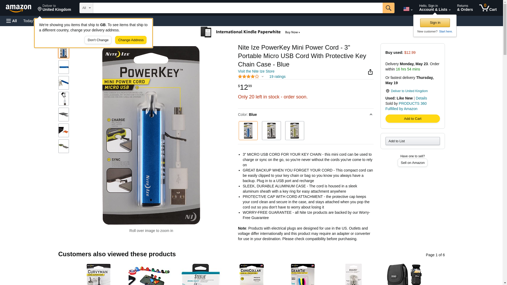507x285 pixels.
Task: Choose the second color variant swatch
Action: [271, 131]
